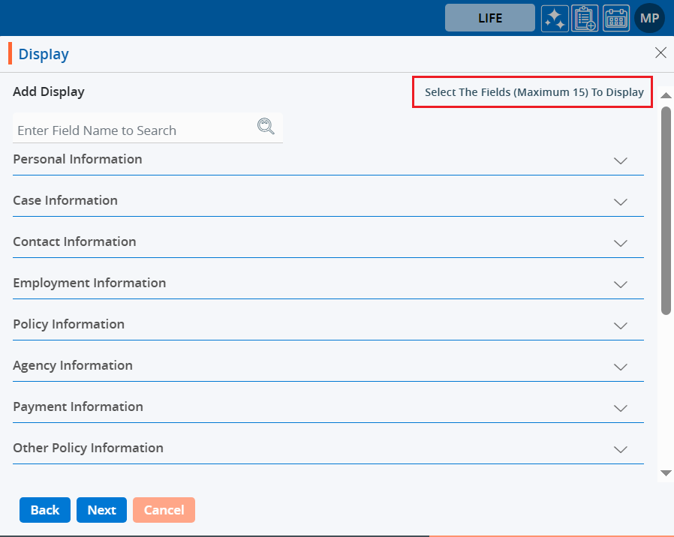The height and width of the screenshot is (537, 674).
Task: Click the search magnifier icon
Action: click(266, 126)
